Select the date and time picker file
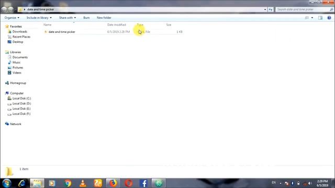The height and width of the screenshot is (188, 335). point(62,32)
